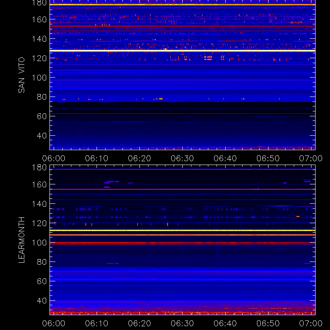This screenshot has height=330, width=330.
Task: Choose the 140 frequency label on Learmonth axis
Action: coord(39,204)
